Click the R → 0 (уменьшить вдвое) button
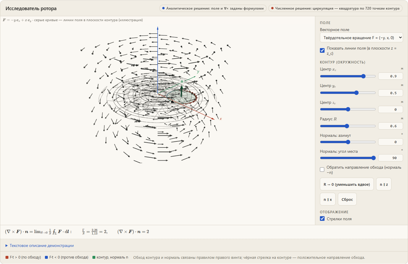Image resolution: width=408 pixels, height=264 pixels. 347,184
